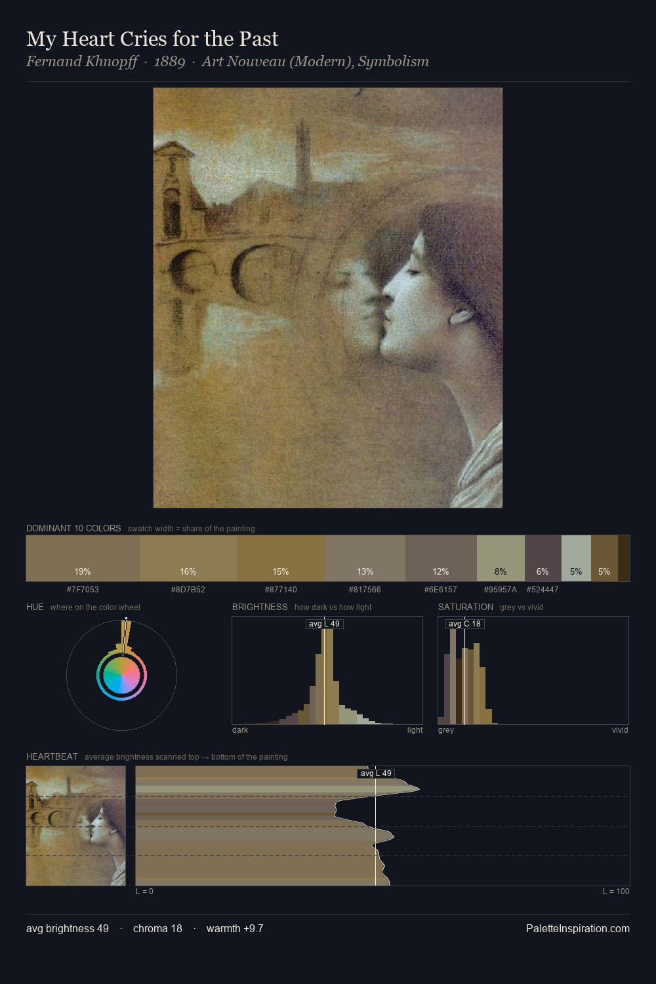Image resolution: width=656 pixels, height=984 pixels.
Task: Click the 'light' axis label
Action: point(415,730)
